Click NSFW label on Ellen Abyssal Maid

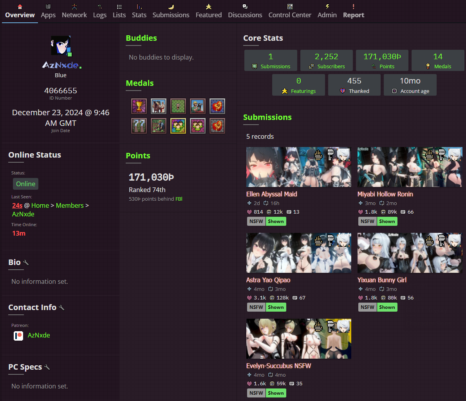(256, 221)
